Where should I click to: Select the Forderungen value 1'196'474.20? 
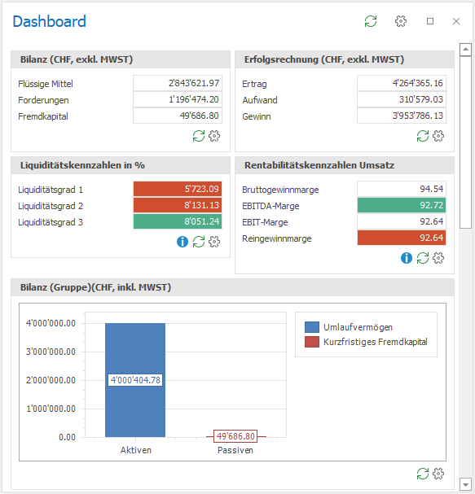point(178,99)
